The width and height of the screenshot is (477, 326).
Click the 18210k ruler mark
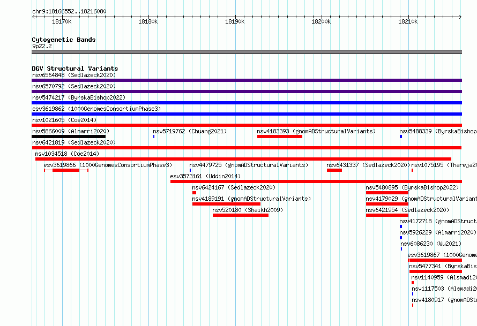point(408,21)
